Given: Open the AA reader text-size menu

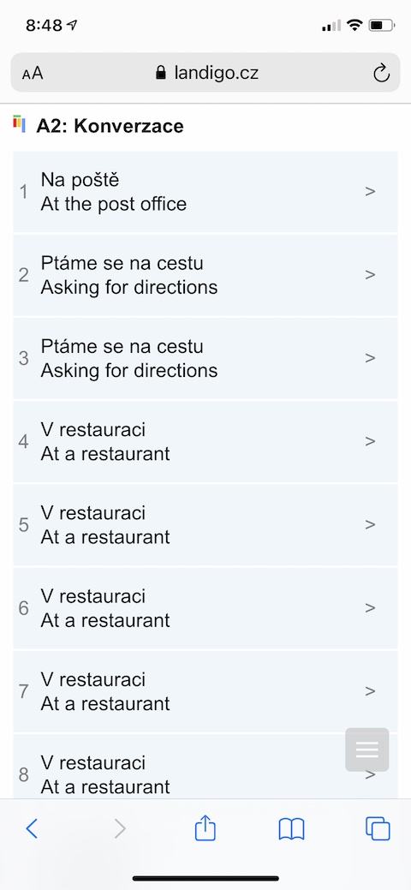Looking at the screenshot, I should click(x=33, y=73).
